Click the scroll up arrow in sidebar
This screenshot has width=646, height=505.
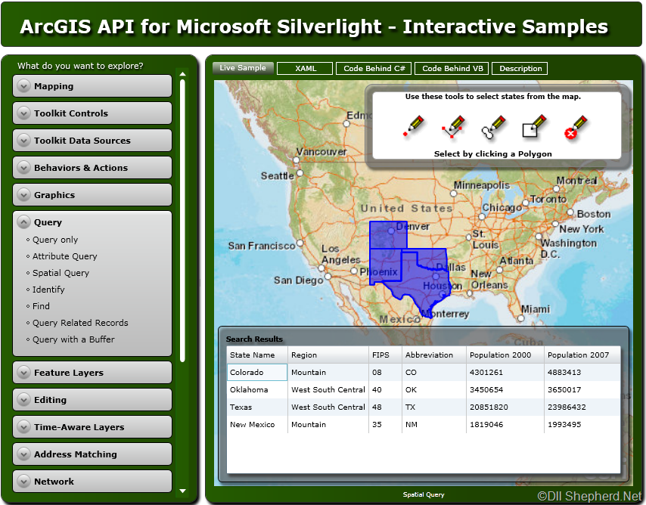tap(182, 74)
